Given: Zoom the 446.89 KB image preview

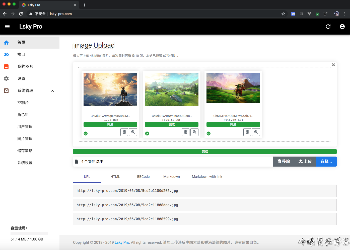Looking at the screenshot, I should point(256,132).
